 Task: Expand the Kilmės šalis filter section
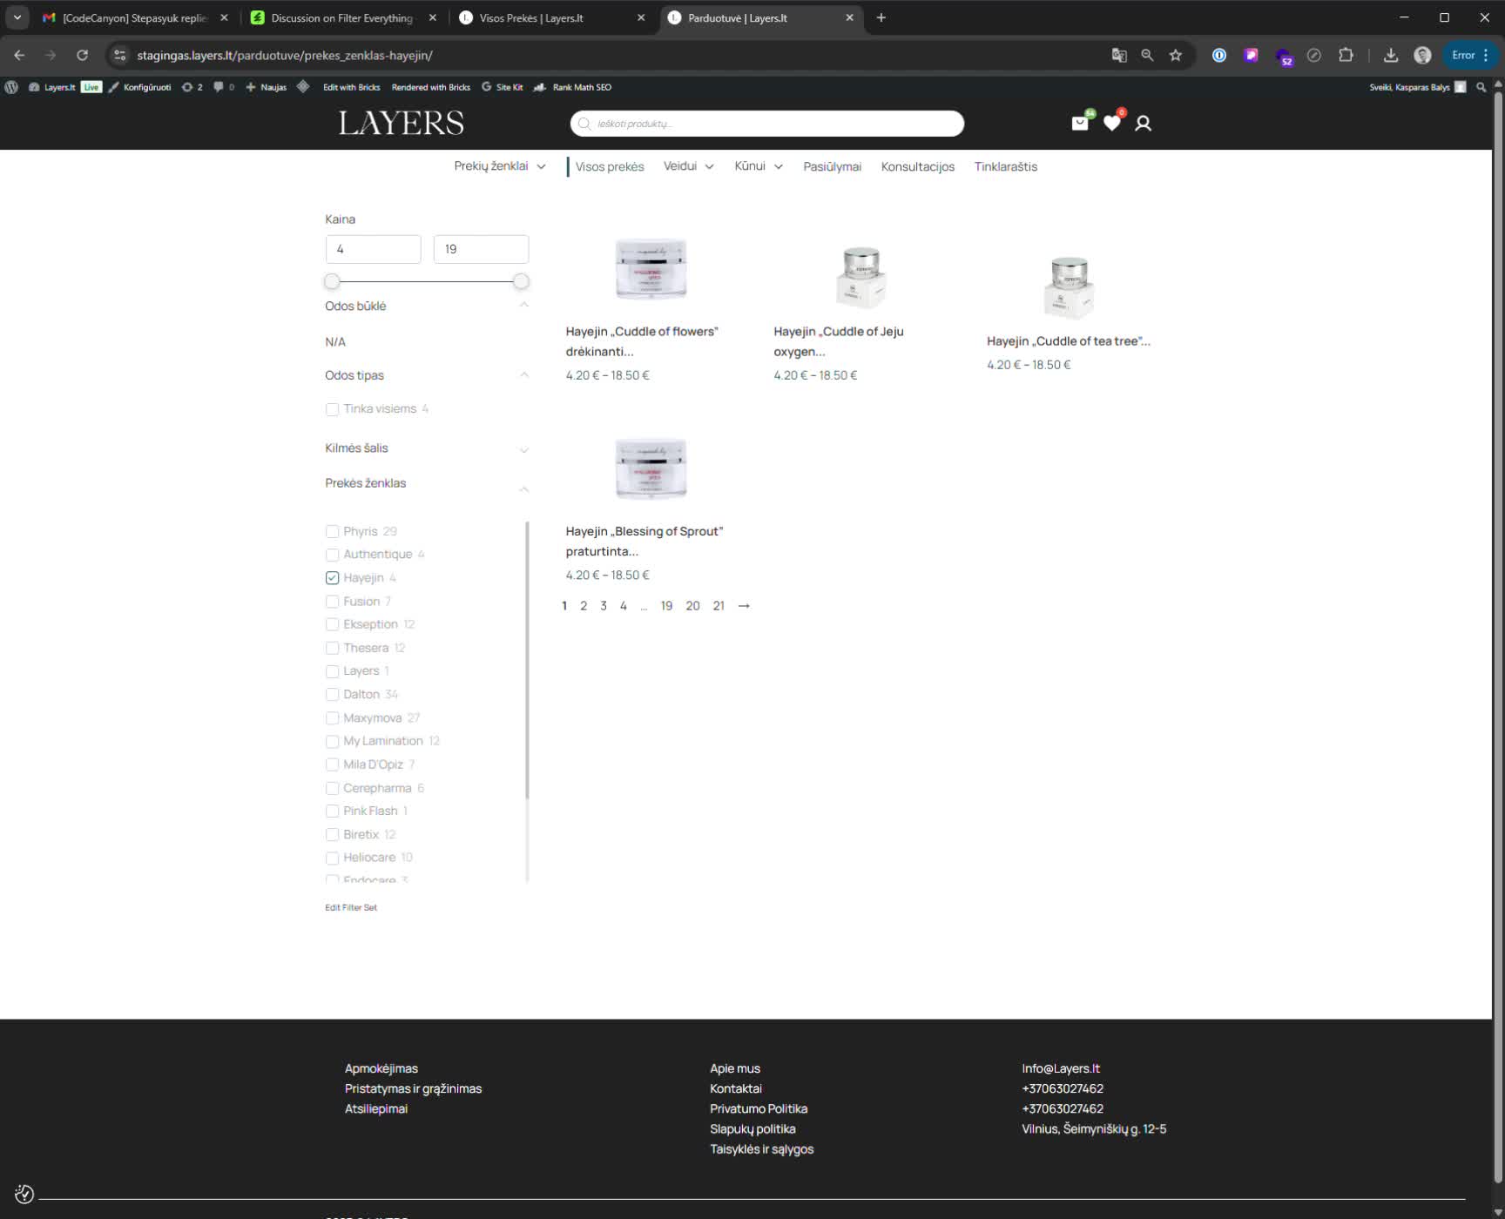523,449
